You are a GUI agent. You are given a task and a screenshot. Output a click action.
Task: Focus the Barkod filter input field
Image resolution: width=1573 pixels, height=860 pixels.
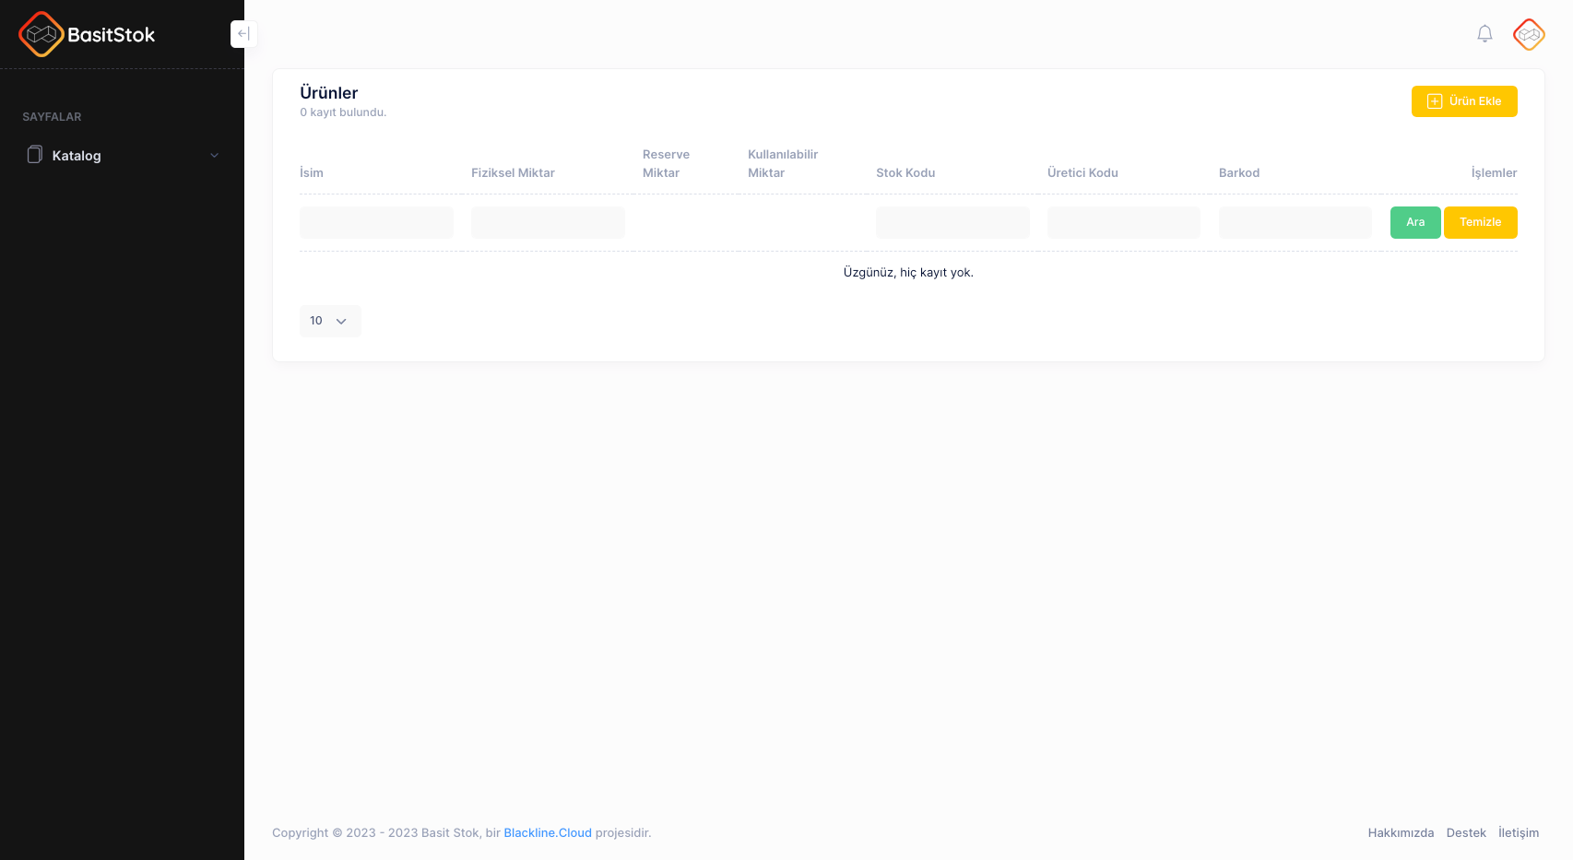click(1295, 222)
